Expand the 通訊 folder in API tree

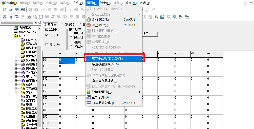pos(16,84)
